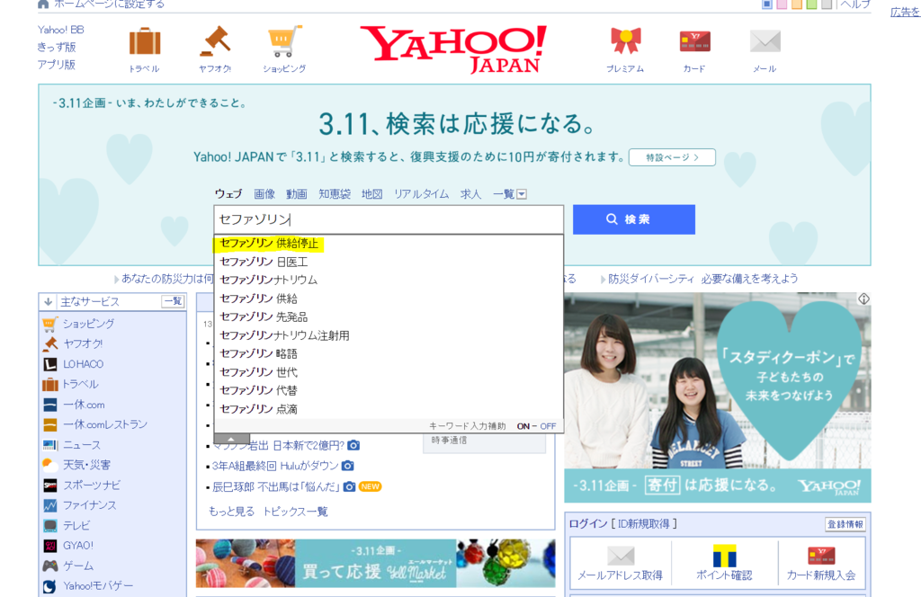The width and height of the screenshot is (921, 597).
Task: Choose suggestion セファゾリンナトリウム注射用
Action: 389,335
